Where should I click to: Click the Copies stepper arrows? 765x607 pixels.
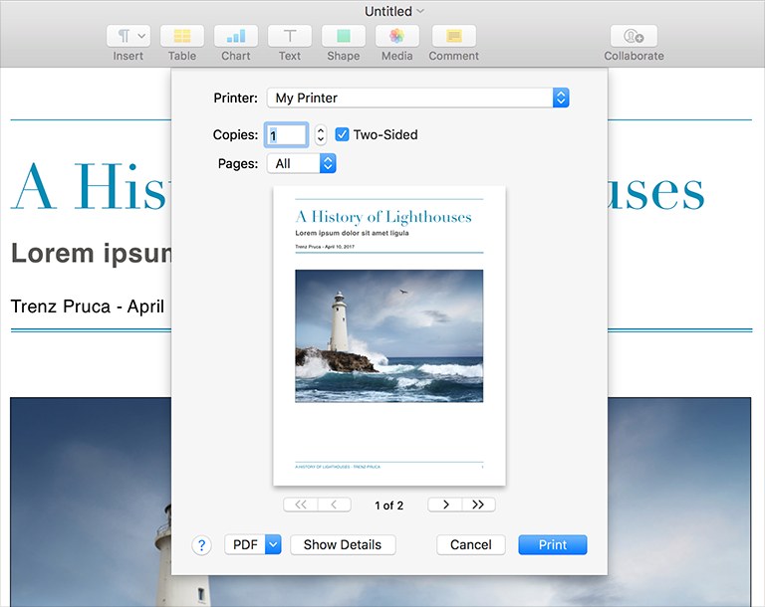pyautogui.click(x=321, y=134)
